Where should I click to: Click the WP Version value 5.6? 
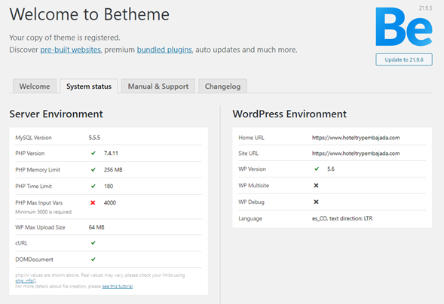(331, 169)
